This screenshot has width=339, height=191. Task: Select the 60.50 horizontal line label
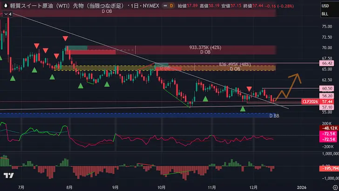point(326,88)
